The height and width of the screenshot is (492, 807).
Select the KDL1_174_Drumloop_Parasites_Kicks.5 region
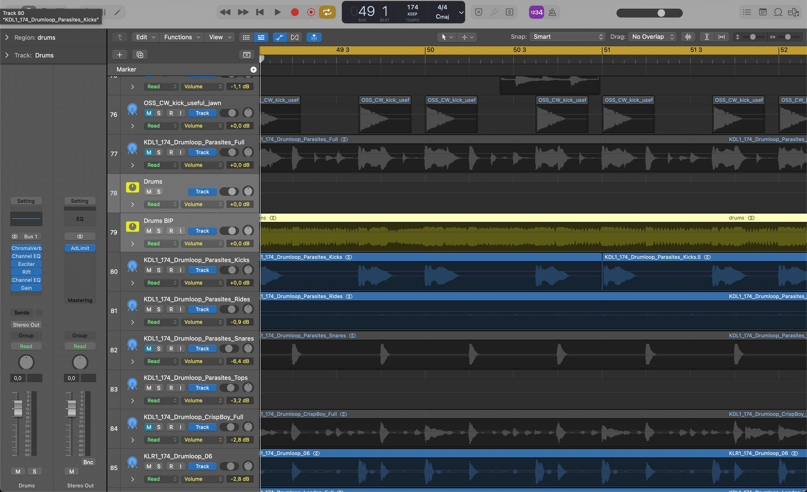(x=704, y=271)
